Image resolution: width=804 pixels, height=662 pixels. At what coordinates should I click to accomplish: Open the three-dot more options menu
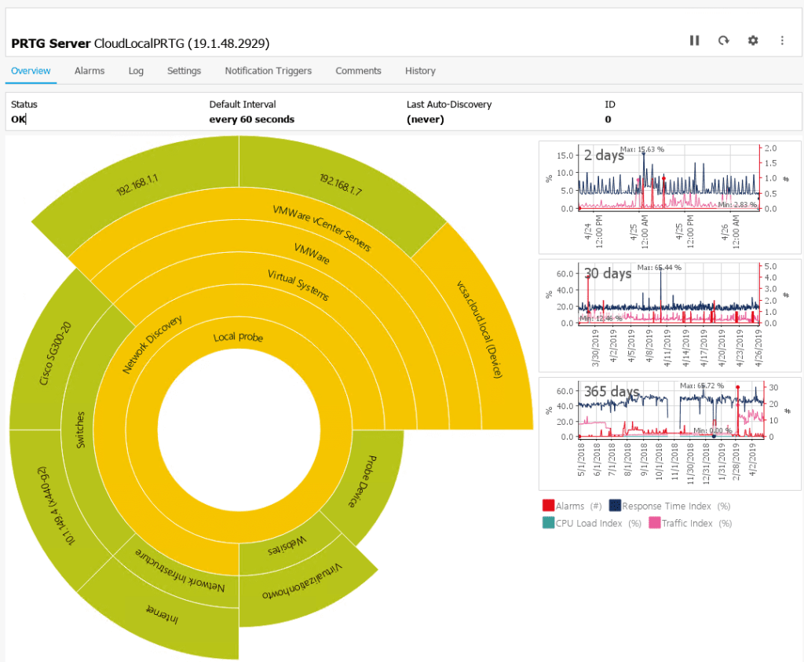pyautogui.click(x=782, y=40)
